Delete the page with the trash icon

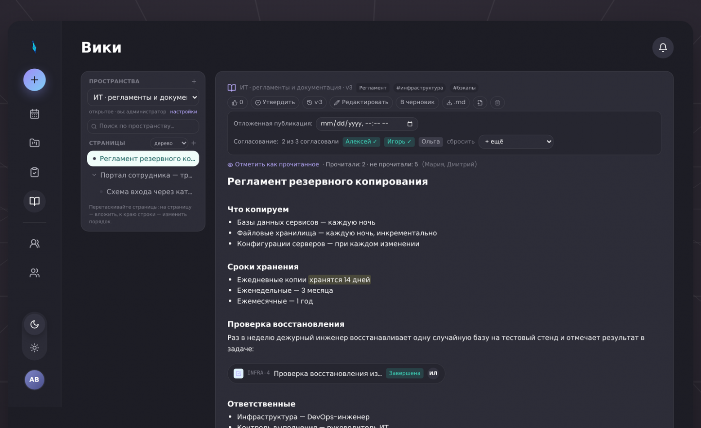click(497, 102)
